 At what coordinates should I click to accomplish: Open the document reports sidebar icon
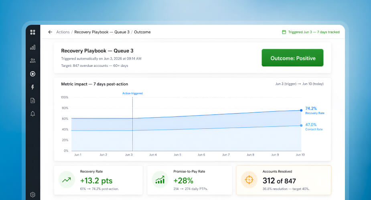(32, 100)
